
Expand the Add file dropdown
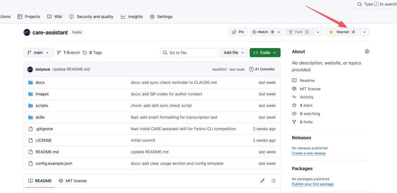click(x=234, y=52)
